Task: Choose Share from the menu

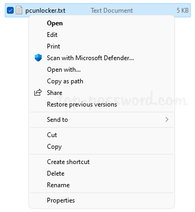Action: coord(102,93)
